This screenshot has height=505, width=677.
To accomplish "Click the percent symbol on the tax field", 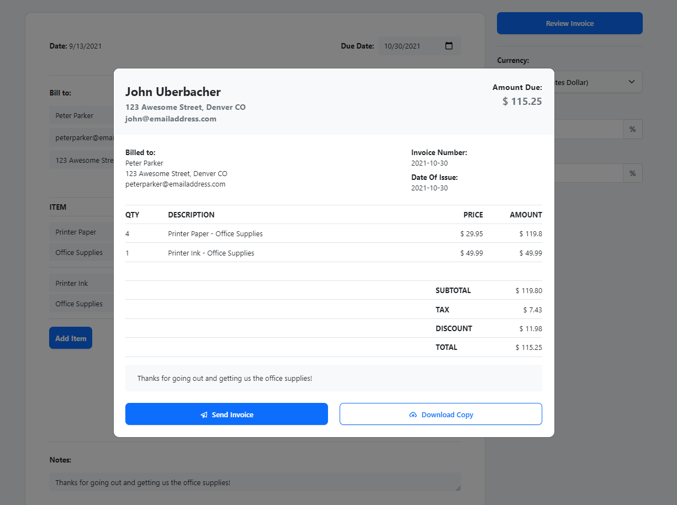I will [632, 129].
